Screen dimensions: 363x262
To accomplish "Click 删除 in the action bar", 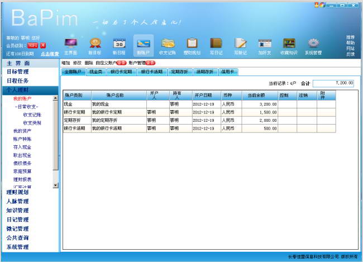I will click(x=89, y=63).
